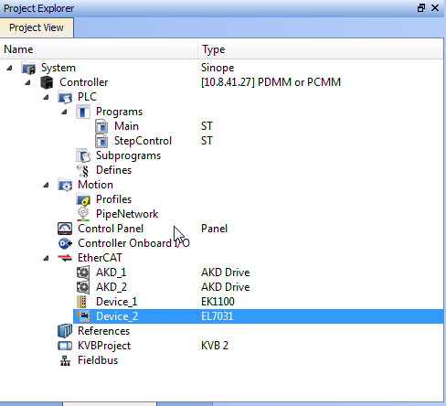This screenshot has height=406, width=446.
Task: Select the Defines item
Action: [113, 170]
